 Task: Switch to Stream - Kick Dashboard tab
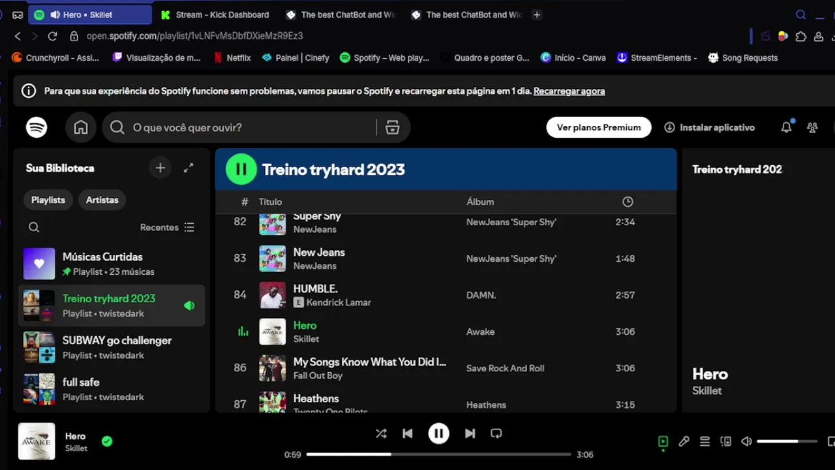(215, 14)
